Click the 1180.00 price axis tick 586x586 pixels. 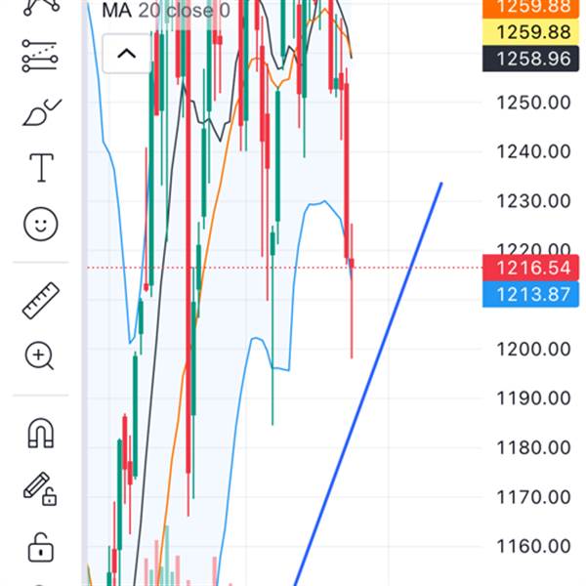[x=533, y=447]
